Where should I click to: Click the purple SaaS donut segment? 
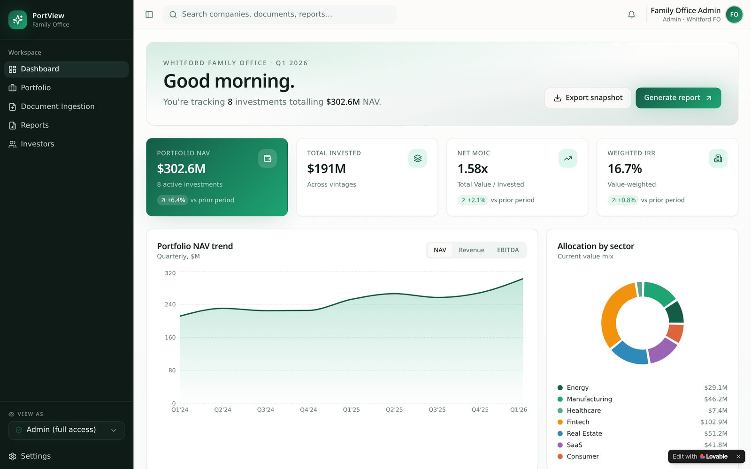tap(663, 350)
